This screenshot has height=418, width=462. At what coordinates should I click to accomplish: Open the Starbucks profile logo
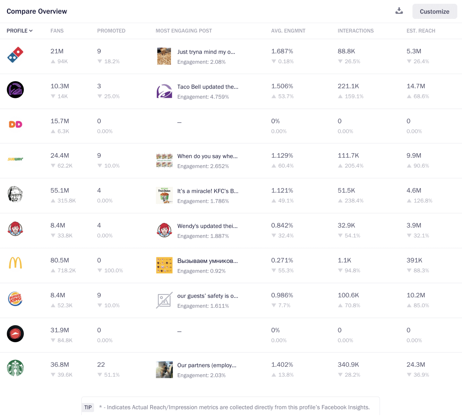coord(15,368)
